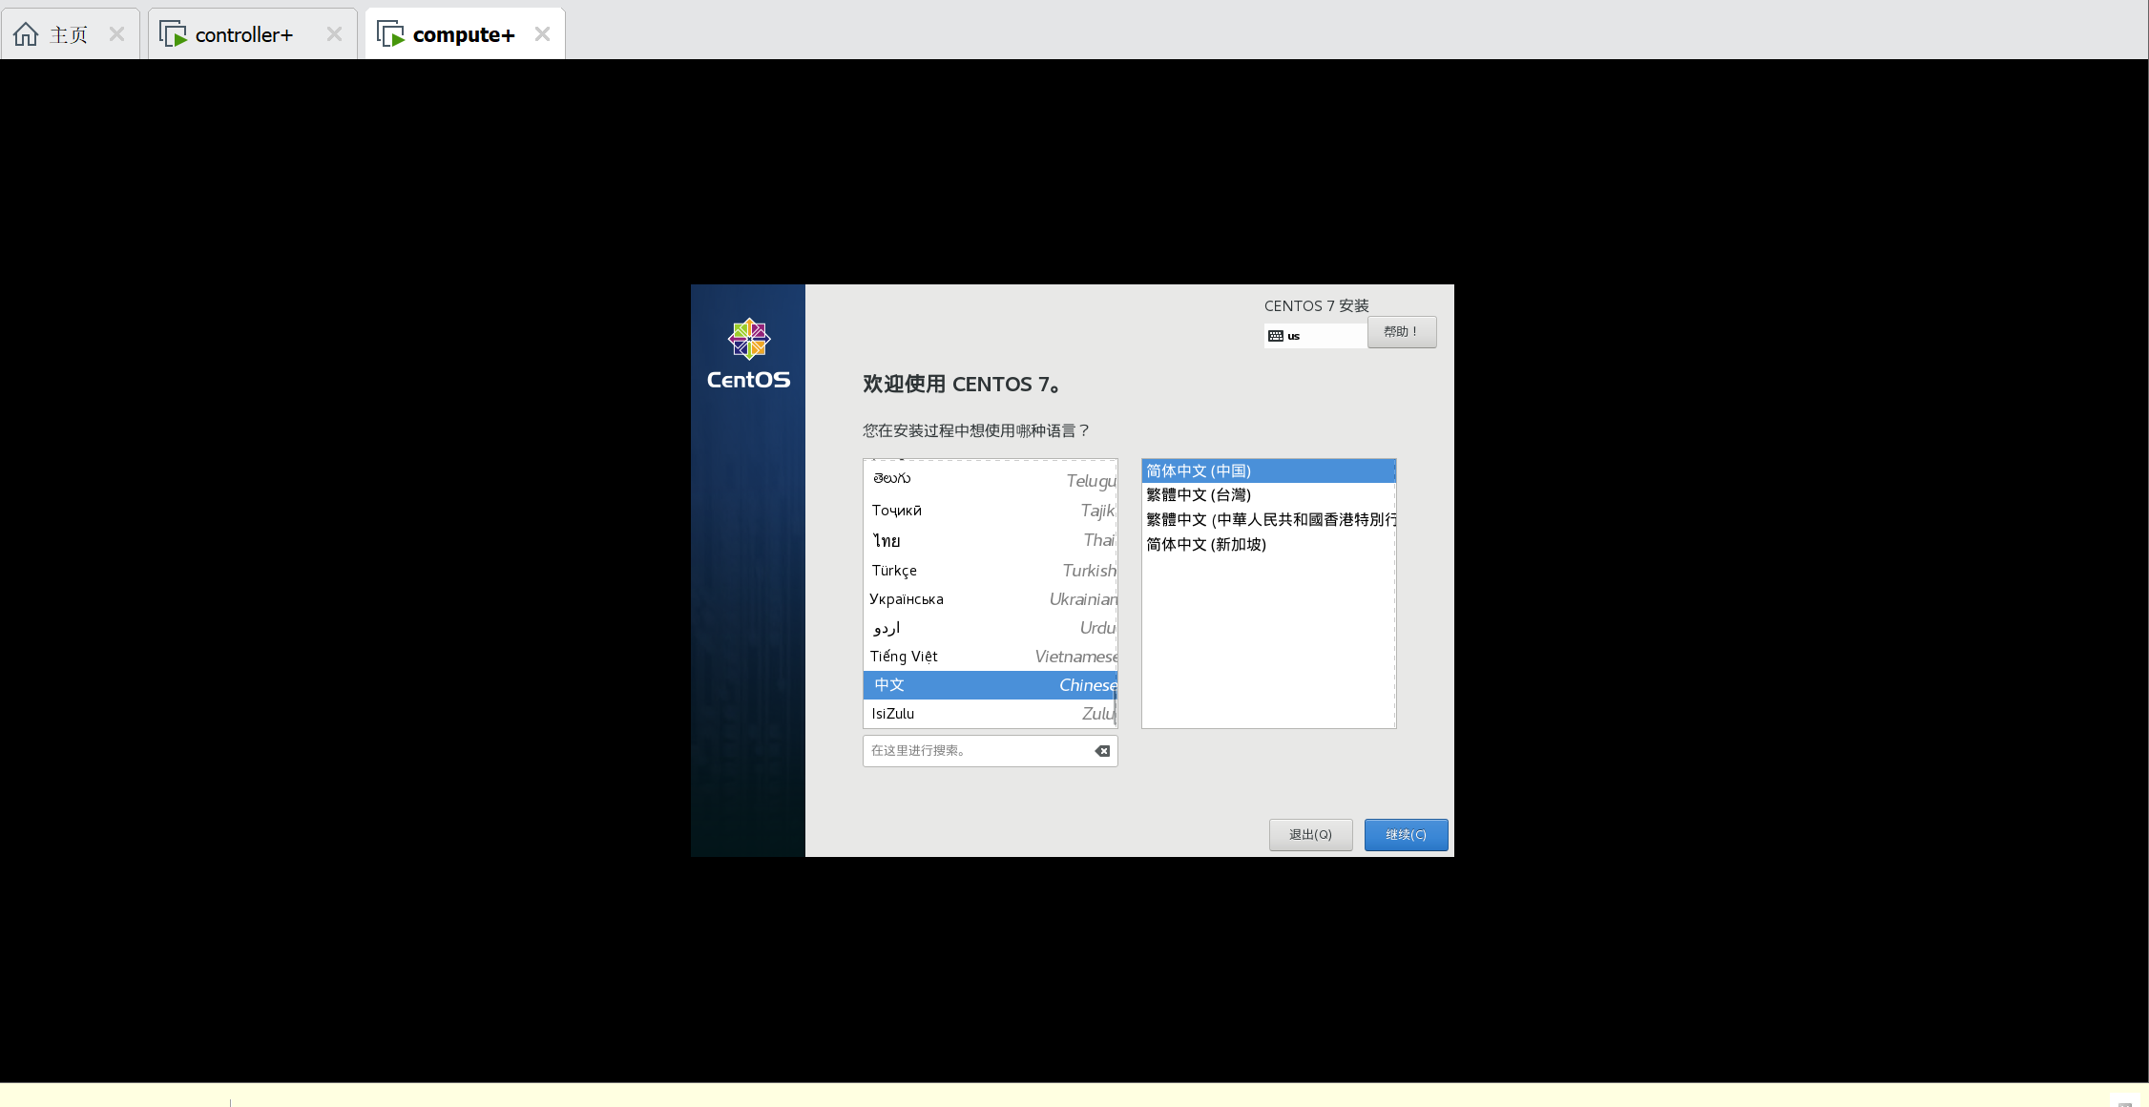Clear the language search field icon
The image size is (2149, 1107).
(1102, 751)
